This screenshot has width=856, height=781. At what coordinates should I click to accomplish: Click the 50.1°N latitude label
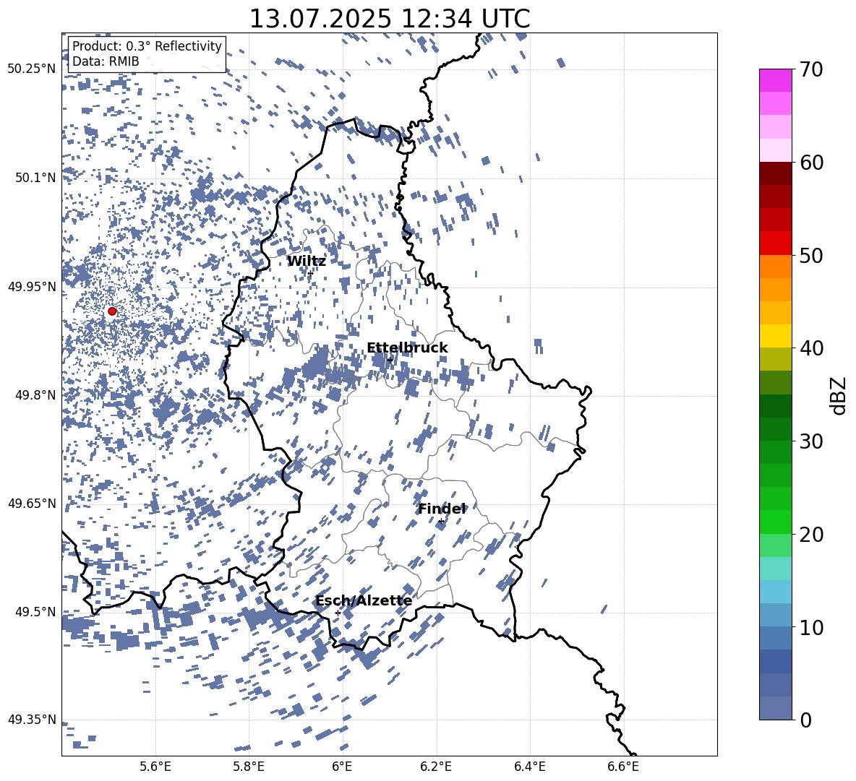coord(35,178)
